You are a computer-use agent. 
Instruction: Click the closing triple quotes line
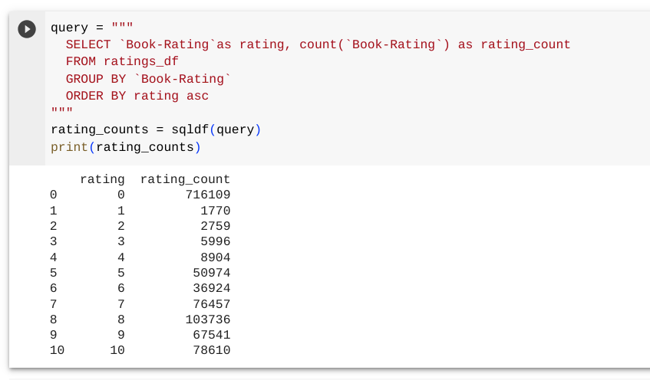[x=61, y=113]
